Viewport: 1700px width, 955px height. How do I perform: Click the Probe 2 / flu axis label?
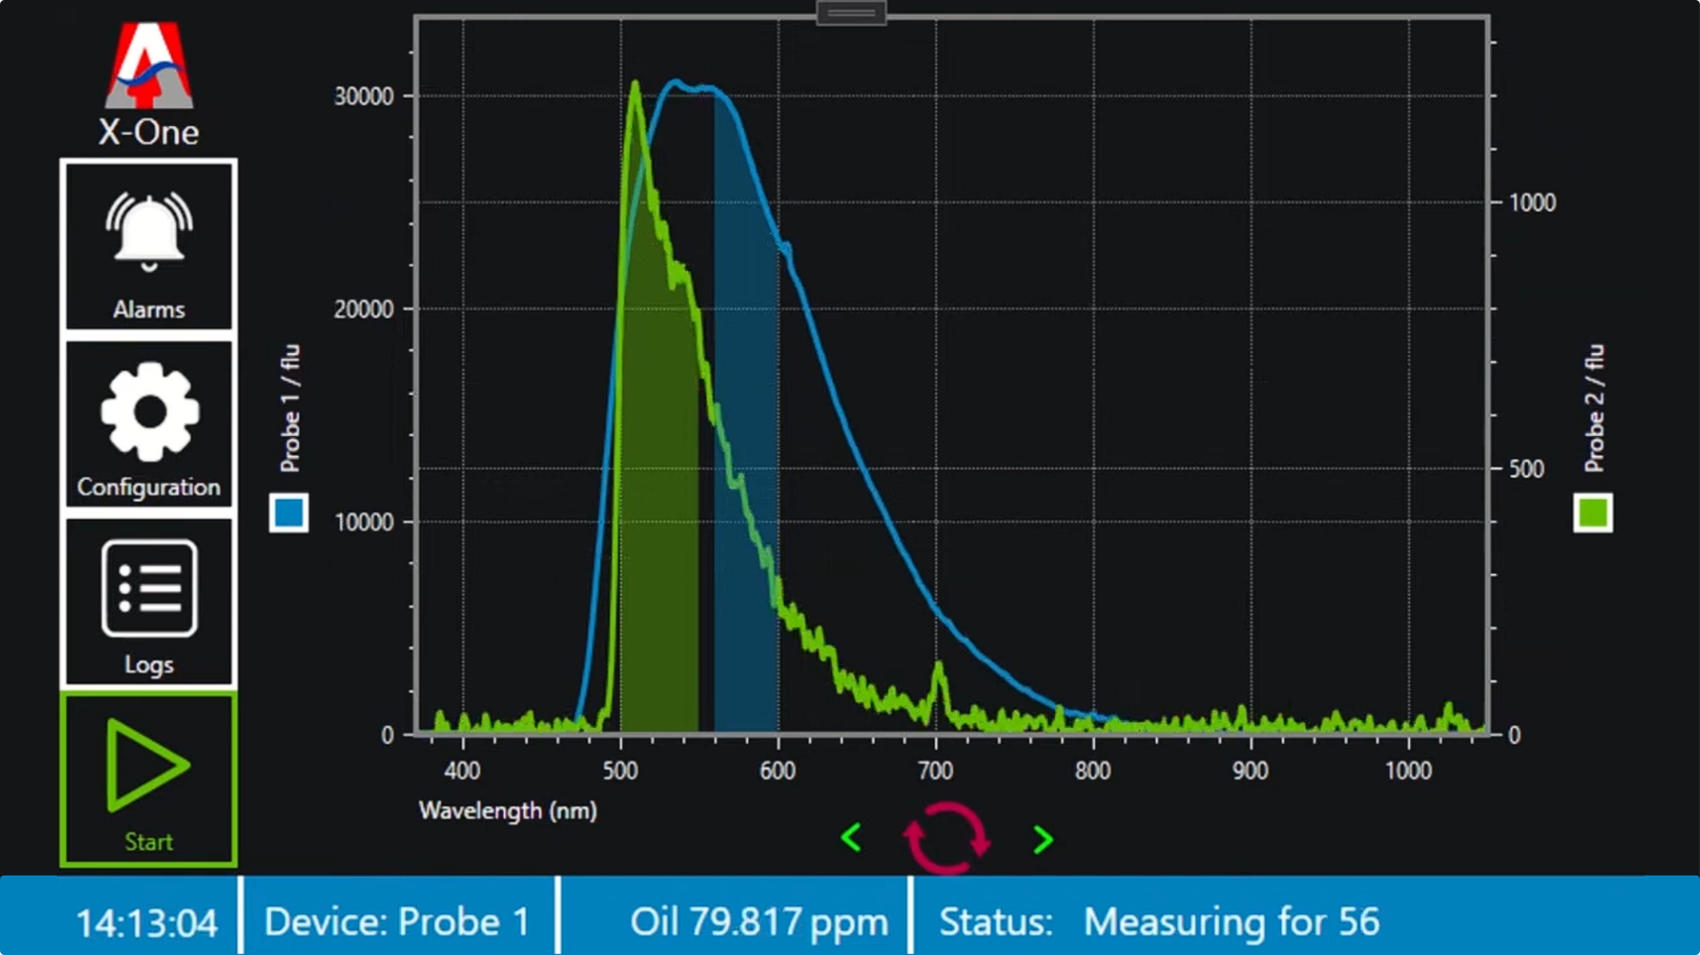[x=1594, y=408]
